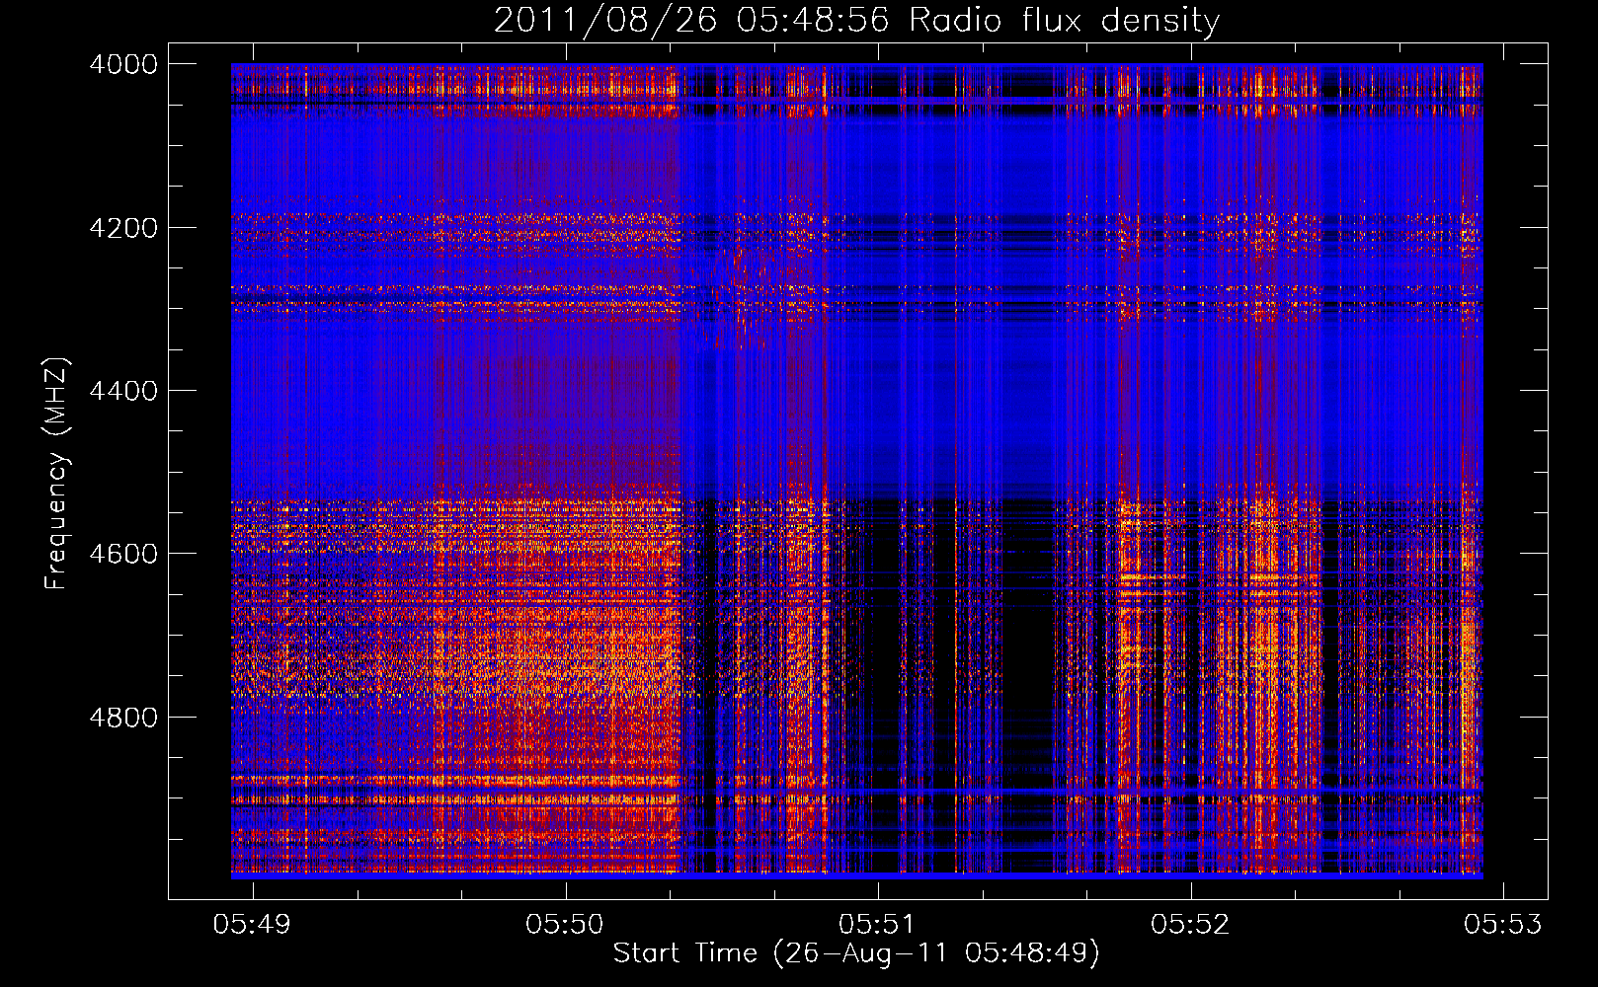Click the 05:51 time axis label
Viewport: 1598px width, 987px height.
click(x=878, y=925)
